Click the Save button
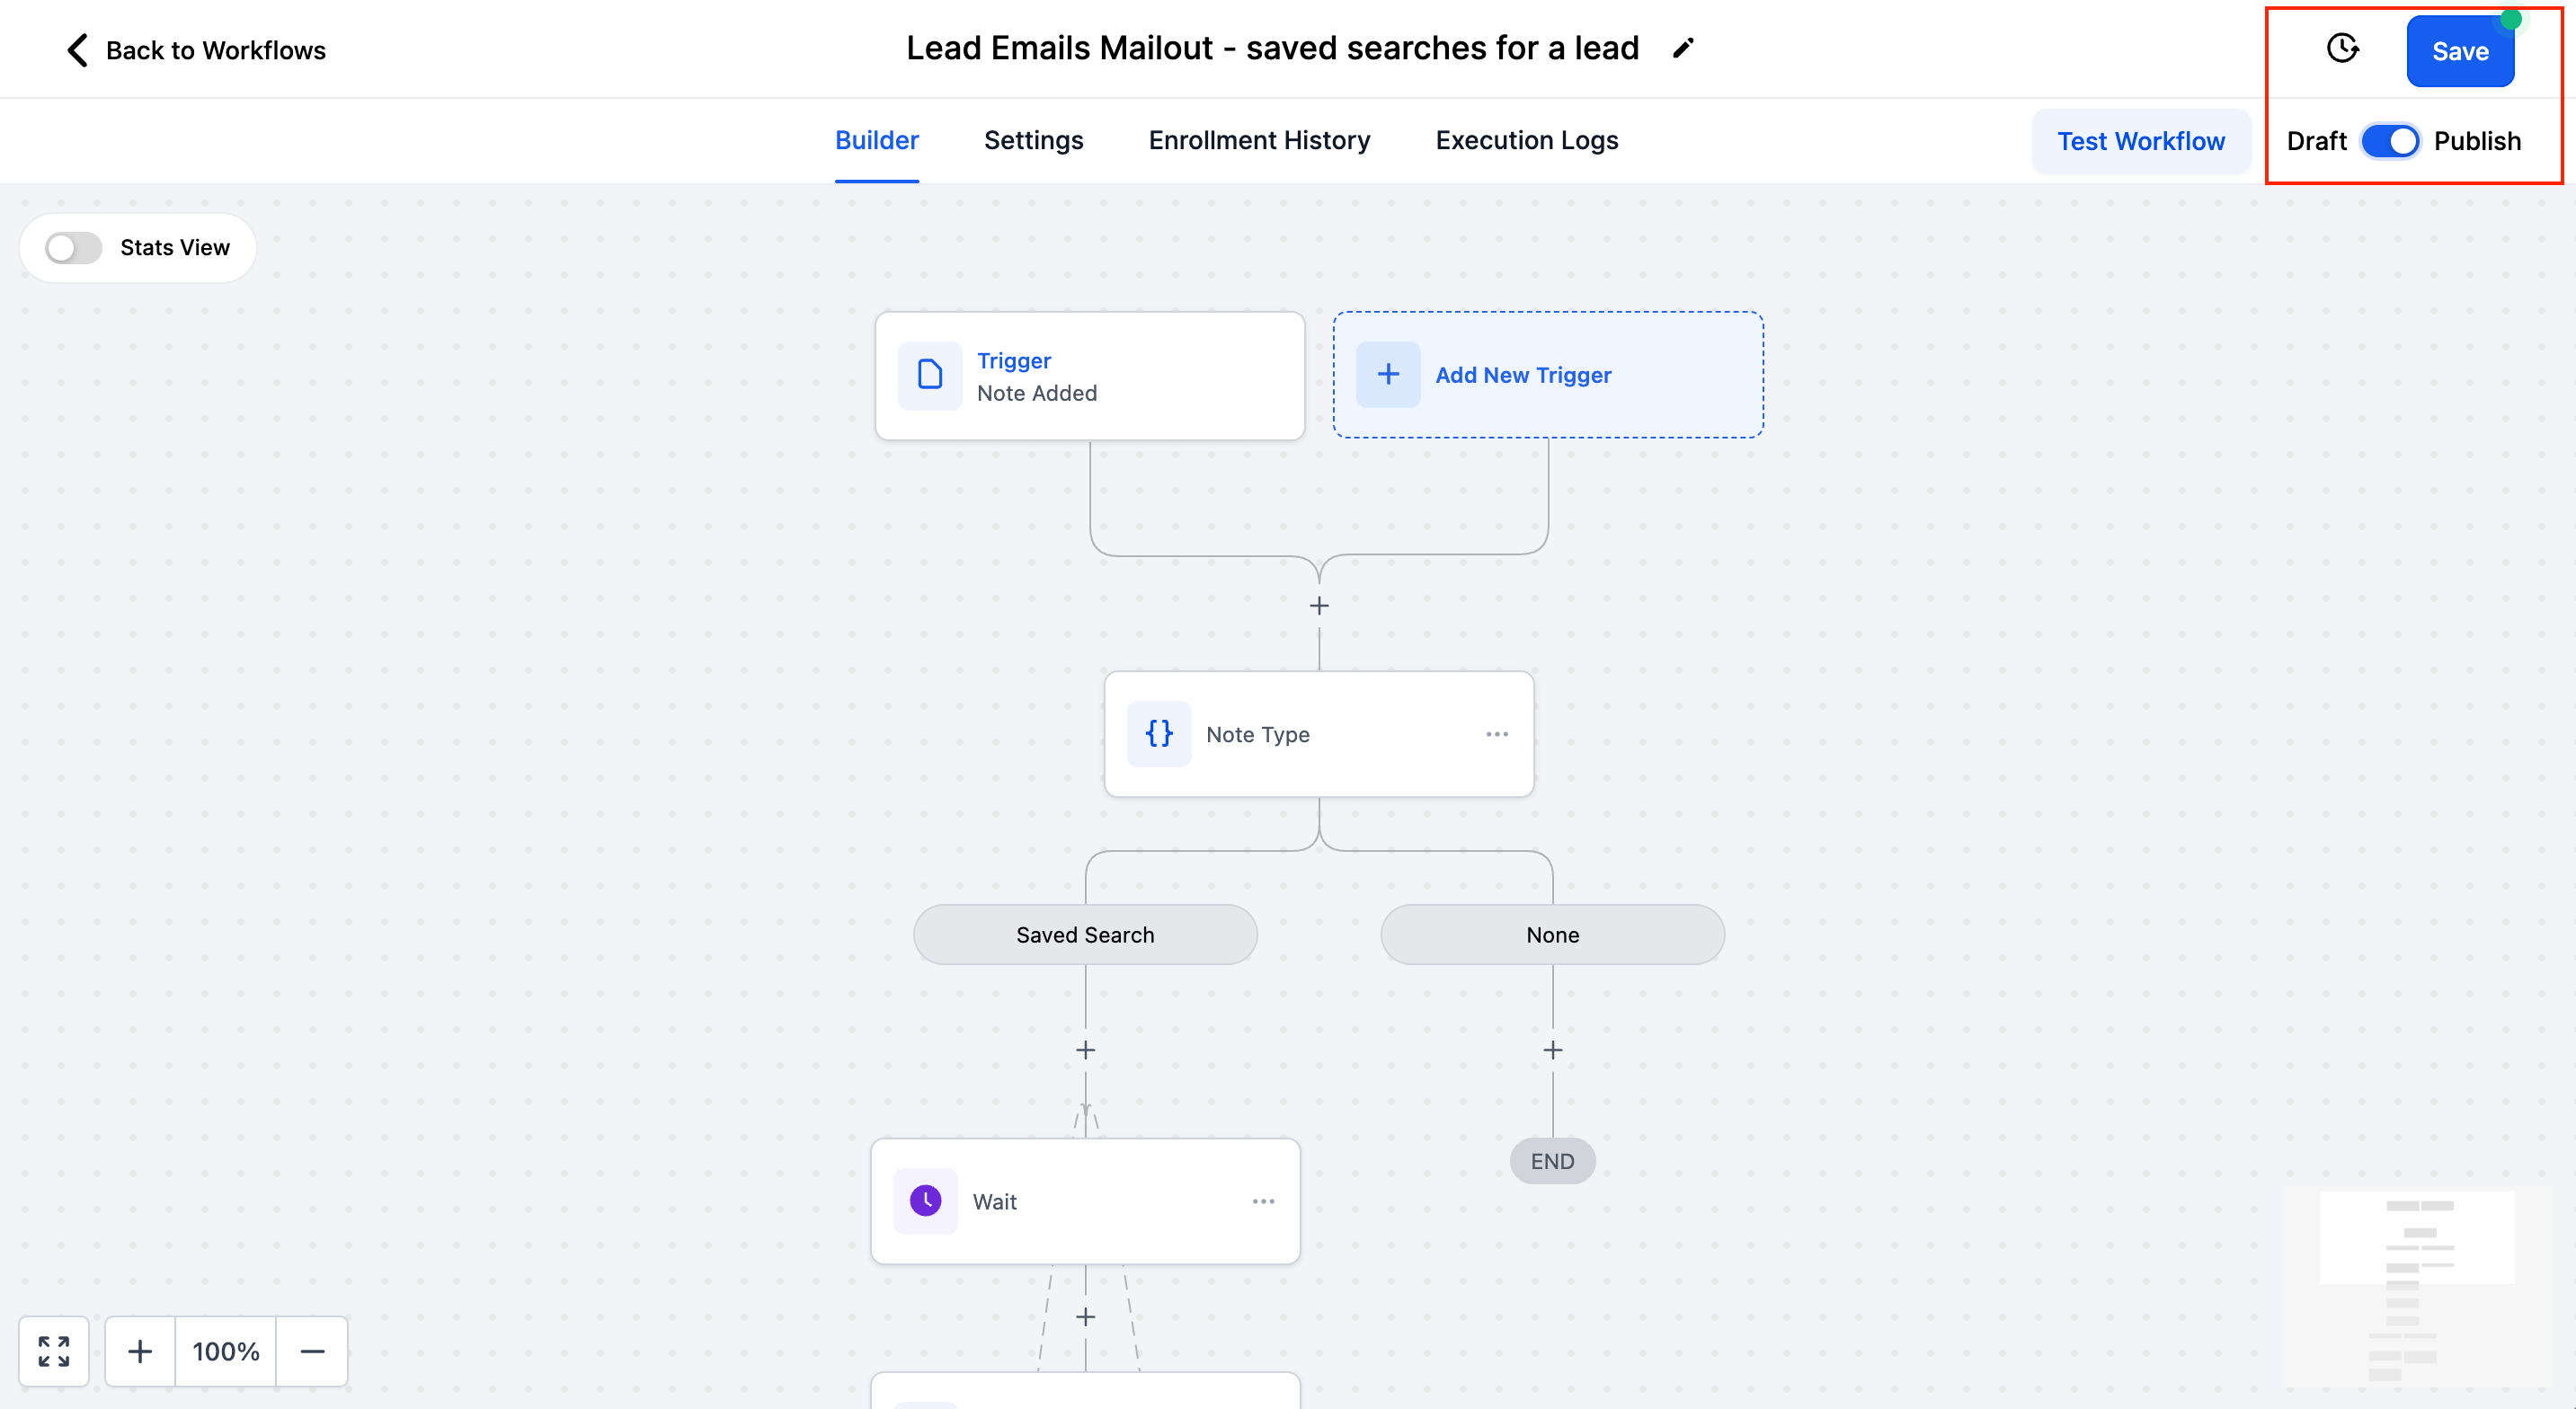This screenshot has width=2576, height=1409. pos(2460,51)
